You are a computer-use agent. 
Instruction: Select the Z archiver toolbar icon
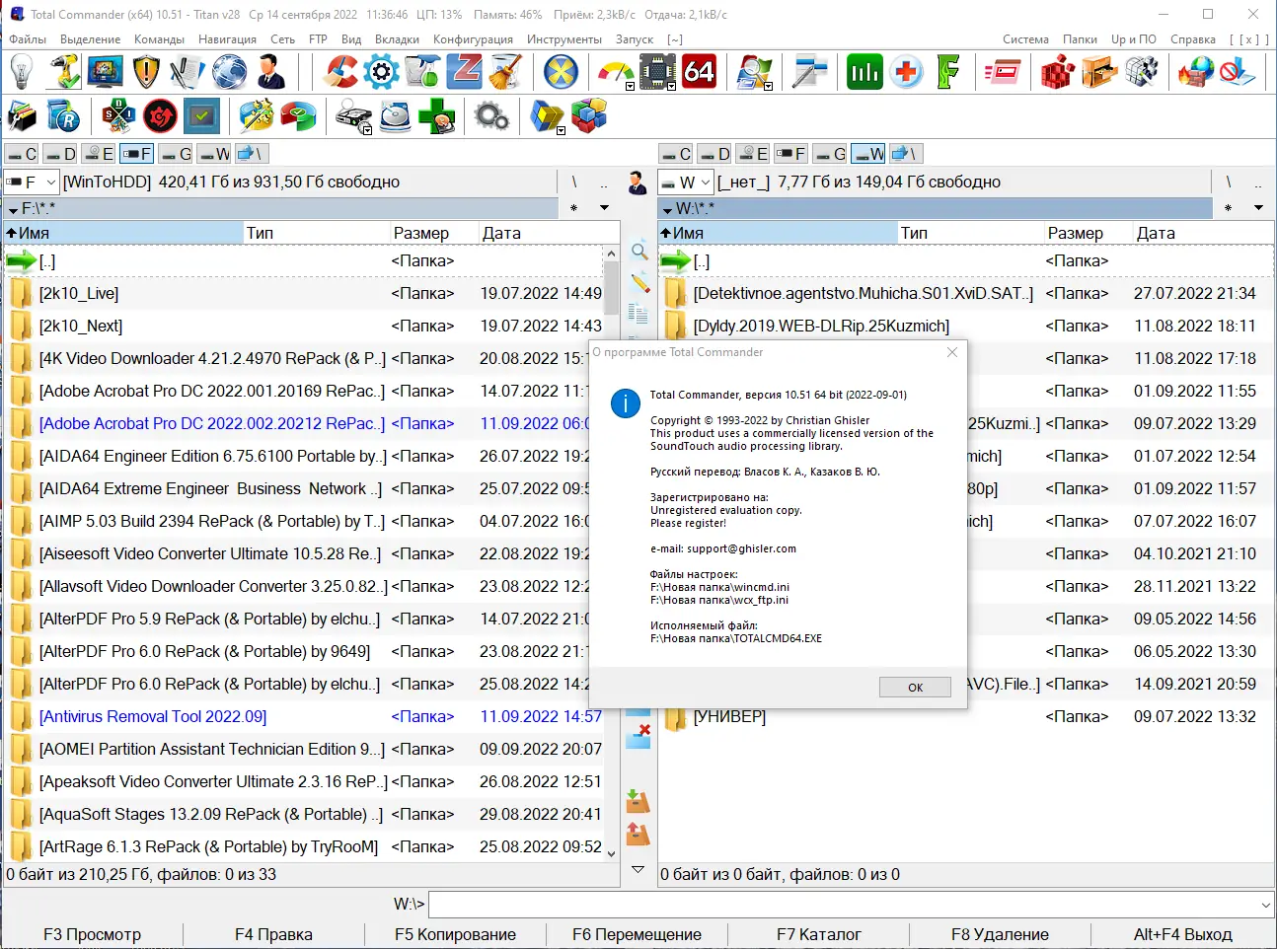(x=464, y=71)
